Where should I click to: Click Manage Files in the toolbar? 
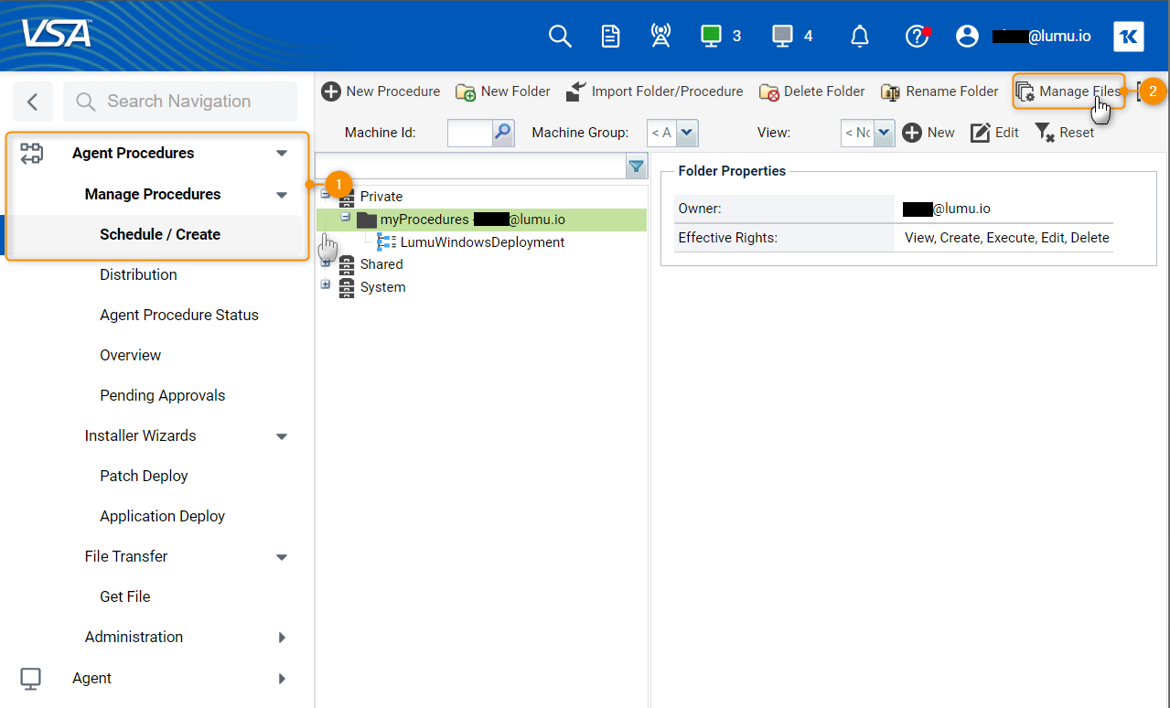[1068, 91]
